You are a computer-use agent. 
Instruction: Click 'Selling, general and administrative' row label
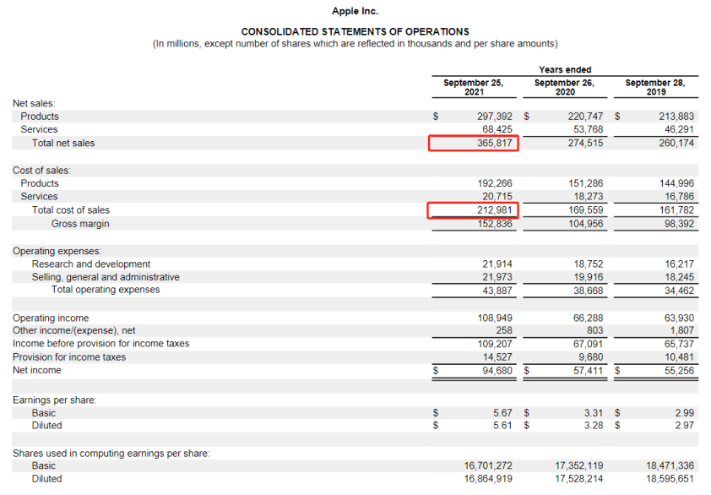point(106,277)
